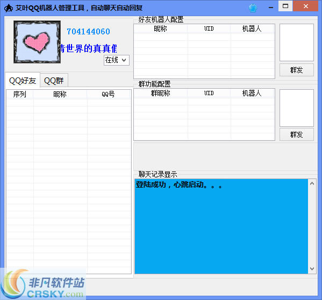Click scroll up arrow in chat log
The width and height of the screenshot is (322, 300).
pyautogui.click(x=312, y=183)
